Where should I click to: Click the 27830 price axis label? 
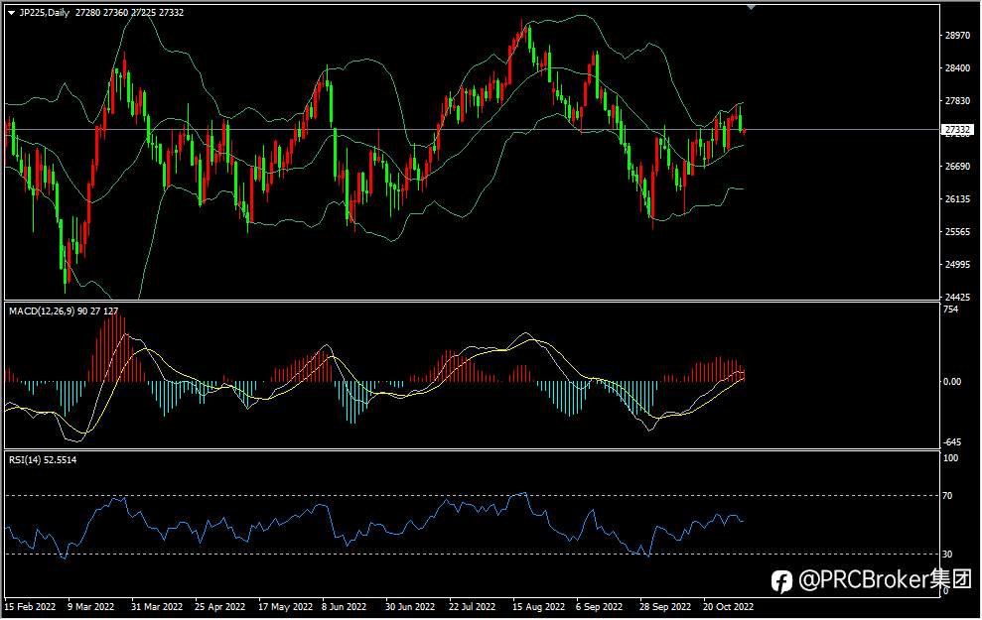click(x=957, y=101)
